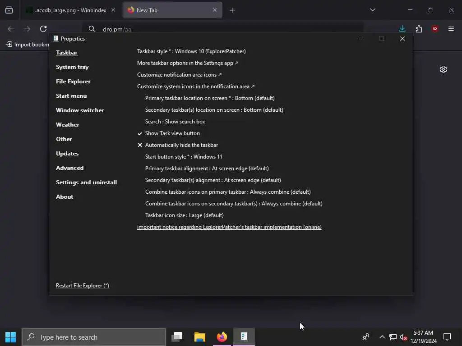Select the File Explorer section

coord(73,82)
